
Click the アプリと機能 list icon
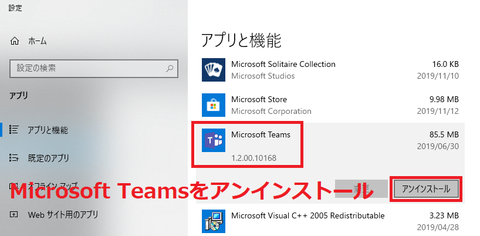[14, 130]
